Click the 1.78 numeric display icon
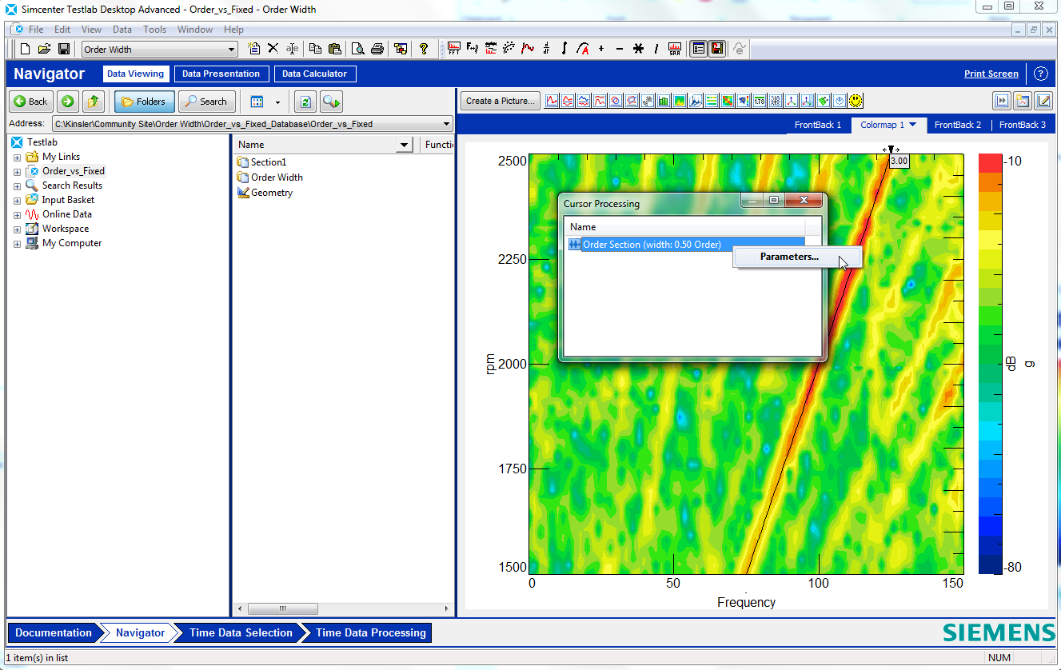1061x670 pixels. pos(760,101)
